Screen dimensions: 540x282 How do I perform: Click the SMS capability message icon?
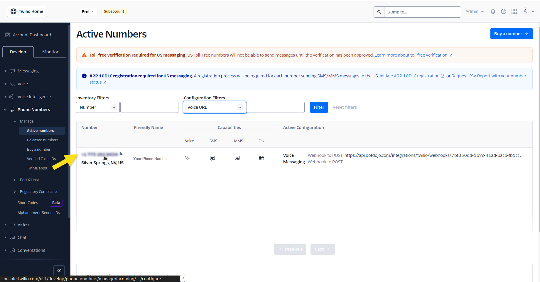tap(212, 158)
